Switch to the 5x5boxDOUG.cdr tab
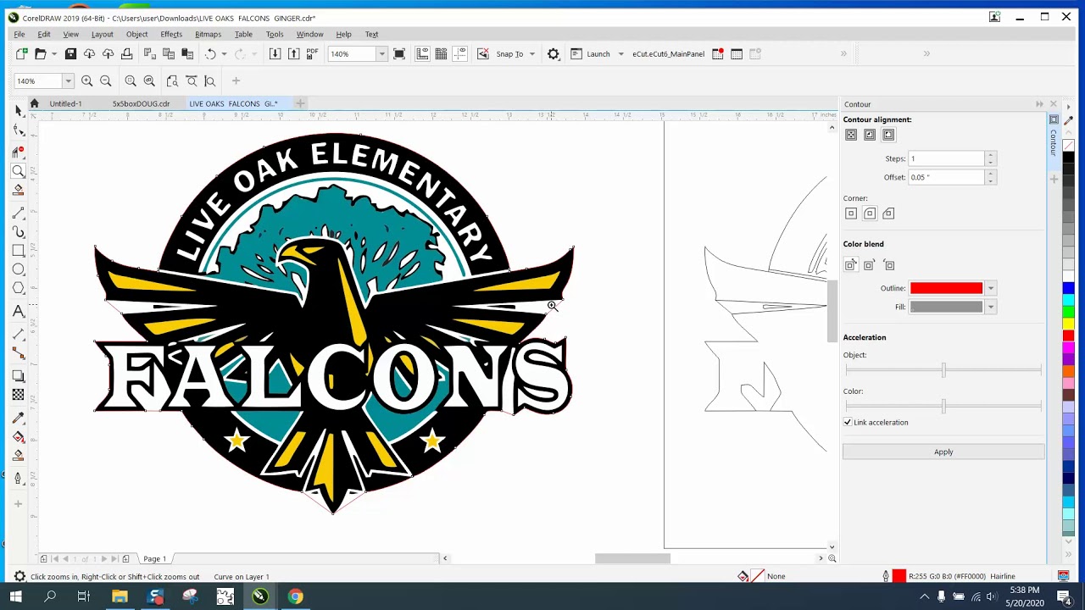 coord(141,103)
